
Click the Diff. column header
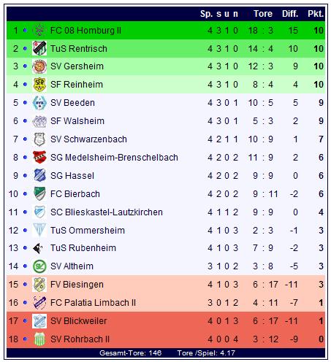(290, 14)
